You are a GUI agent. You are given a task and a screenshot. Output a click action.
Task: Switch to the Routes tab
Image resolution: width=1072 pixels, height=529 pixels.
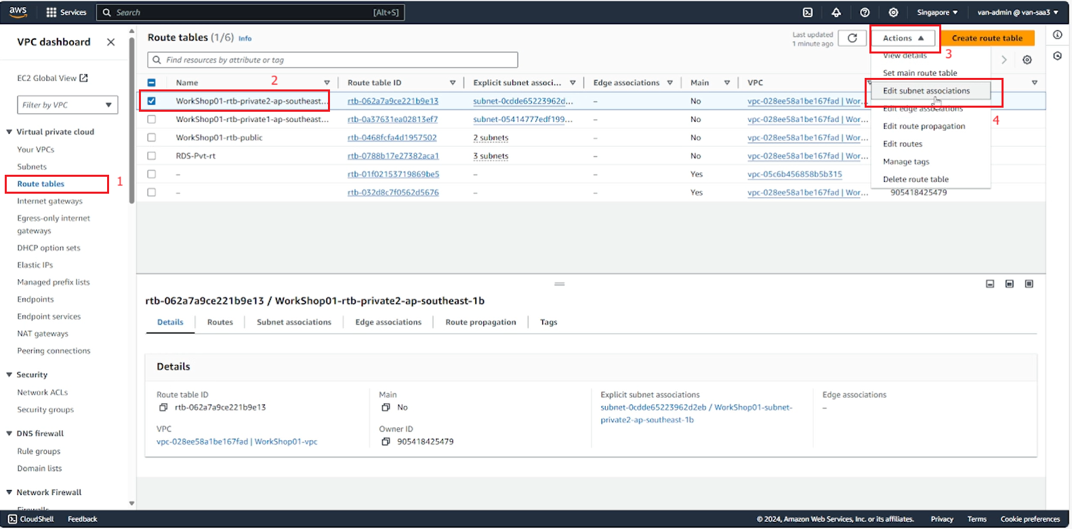tap(220, 322)
